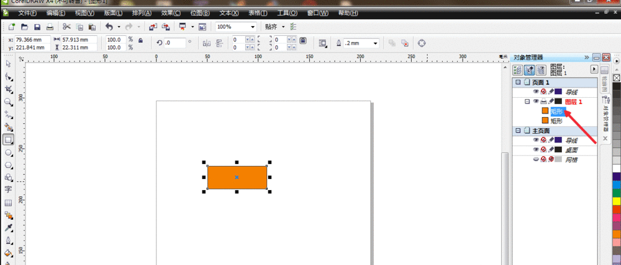
Task: Open the outline width .2 mm dropdown
Action: (x=376, y=43)
